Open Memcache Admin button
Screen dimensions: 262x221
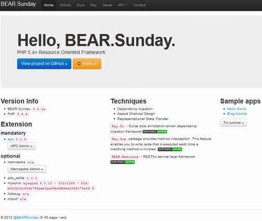coord(27,169)
